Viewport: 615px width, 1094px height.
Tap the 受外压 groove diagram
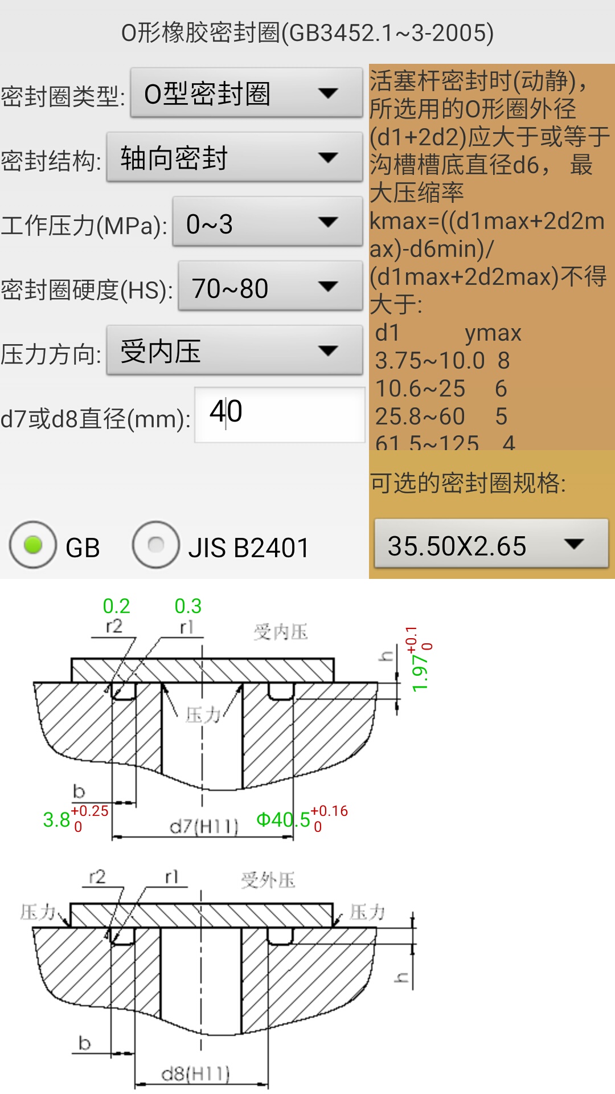click(x=205, y=969)
